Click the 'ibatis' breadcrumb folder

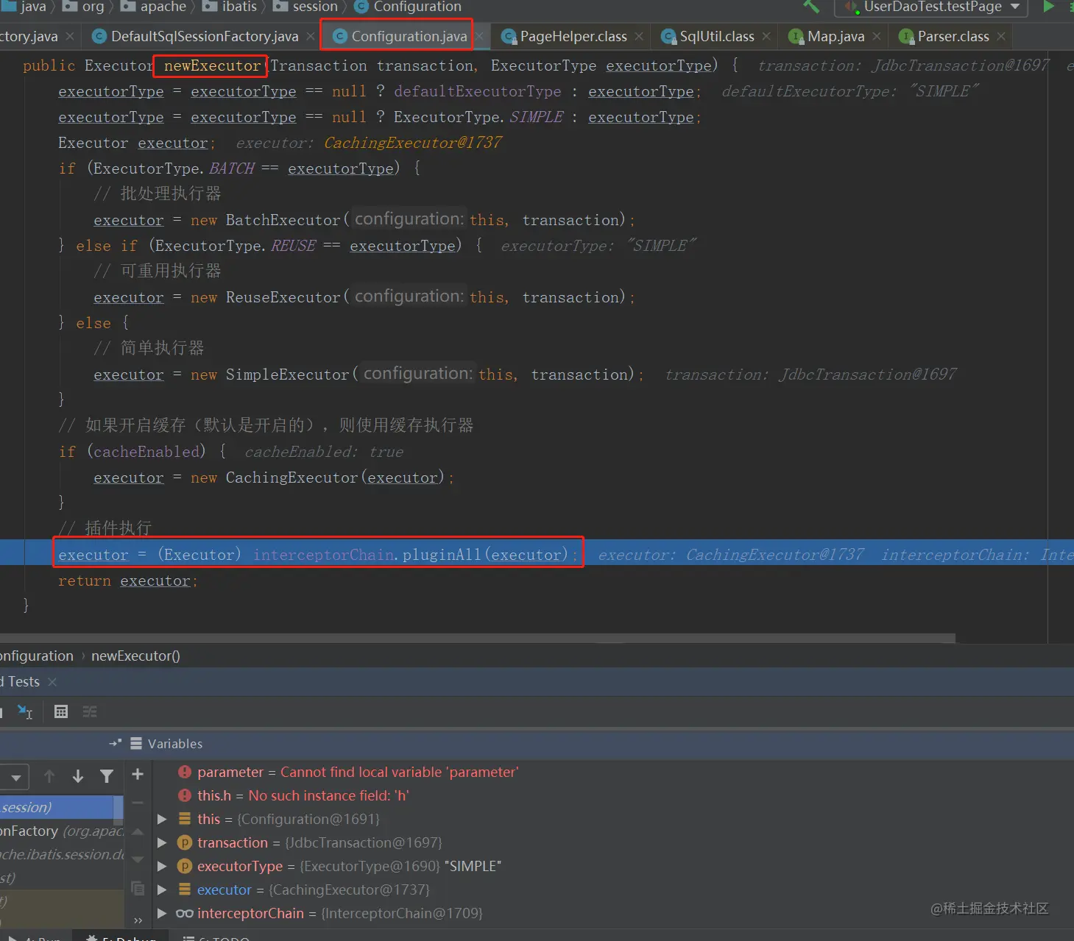230,7
